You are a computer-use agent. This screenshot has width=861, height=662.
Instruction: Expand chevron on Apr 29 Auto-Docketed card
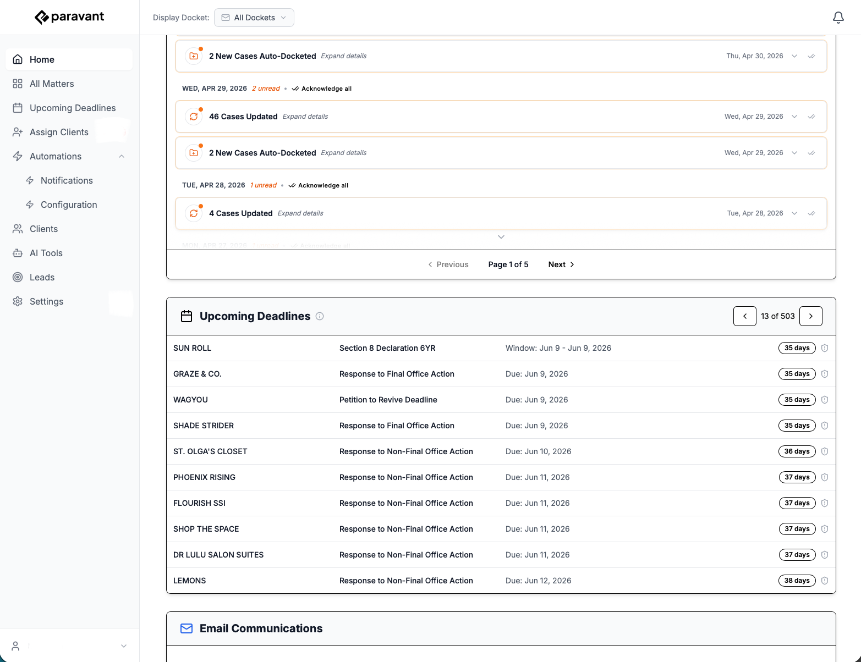click(794, 153)
